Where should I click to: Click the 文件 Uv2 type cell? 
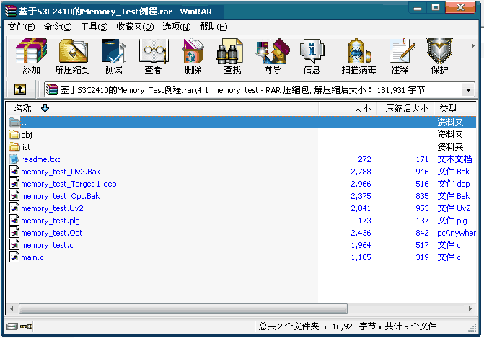[454, 208]
